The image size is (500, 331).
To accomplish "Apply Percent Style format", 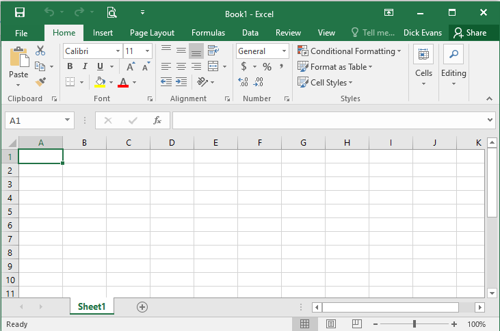I will tap(267, 66).
